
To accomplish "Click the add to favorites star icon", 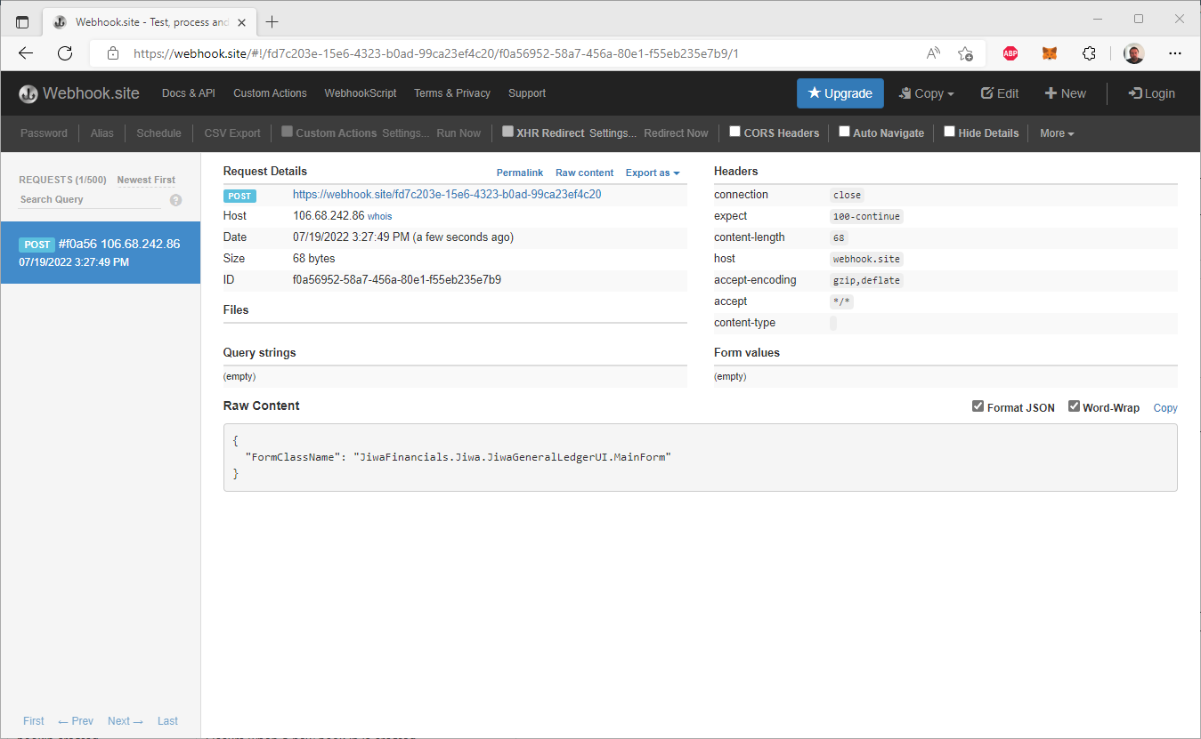I will (x=965, y=53).
